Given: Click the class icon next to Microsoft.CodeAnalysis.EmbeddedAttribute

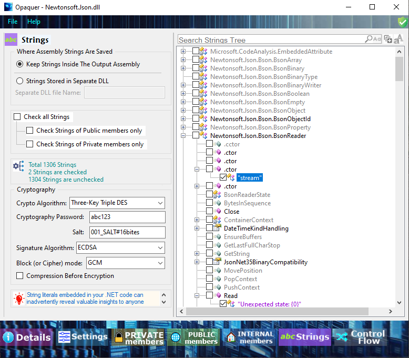Looking at the screenshot, I should [x=203, y=51].
